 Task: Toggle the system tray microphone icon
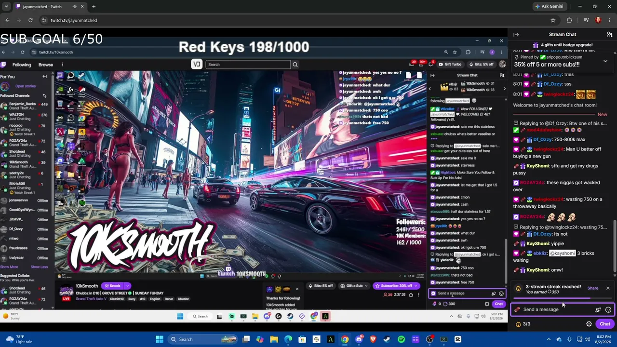pos(569,339)
